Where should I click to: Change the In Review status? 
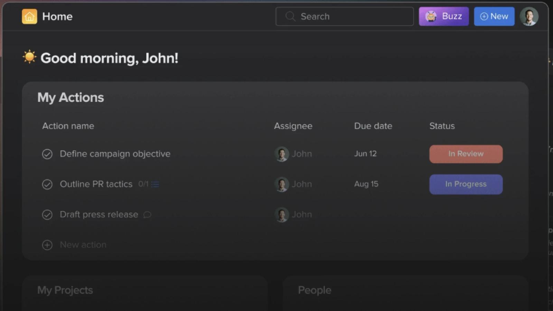coord(466,154)
